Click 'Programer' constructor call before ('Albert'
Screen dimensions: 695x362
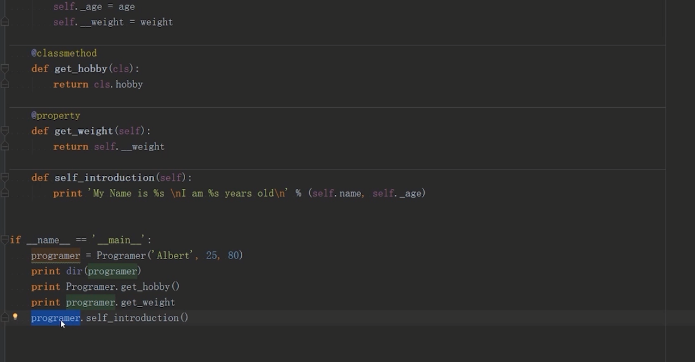click(121, 255)
